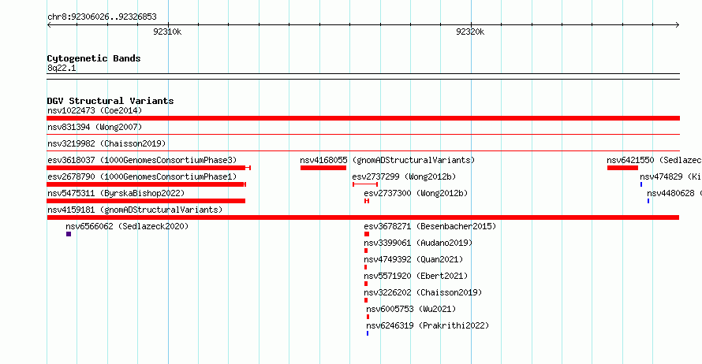Select the esv2678790 red feature bar
Image resolution: width=702 pixels, height=364 pixels.
(147, 184)
